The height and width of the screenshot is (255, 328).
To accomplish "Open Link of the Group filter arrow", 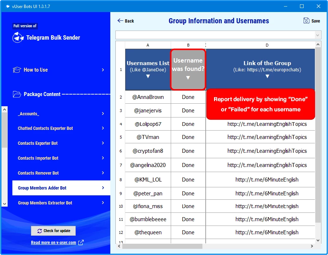I will click(x=267, y=76).
